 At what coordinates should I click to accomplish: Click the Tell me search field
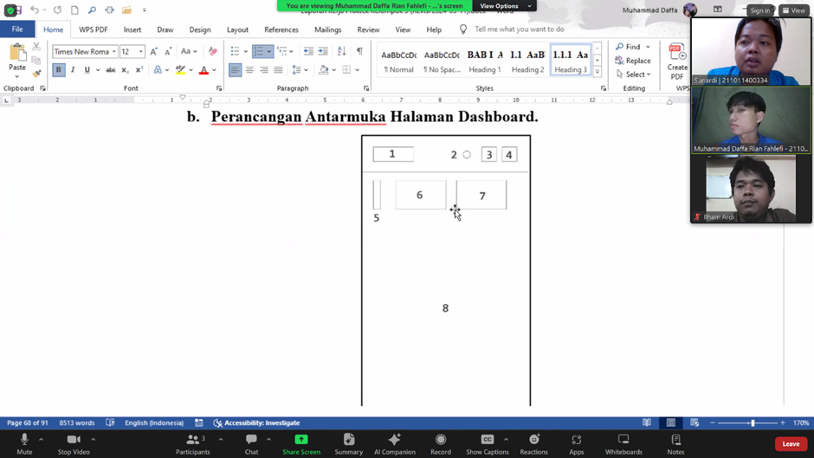click(x=519, y=29)
